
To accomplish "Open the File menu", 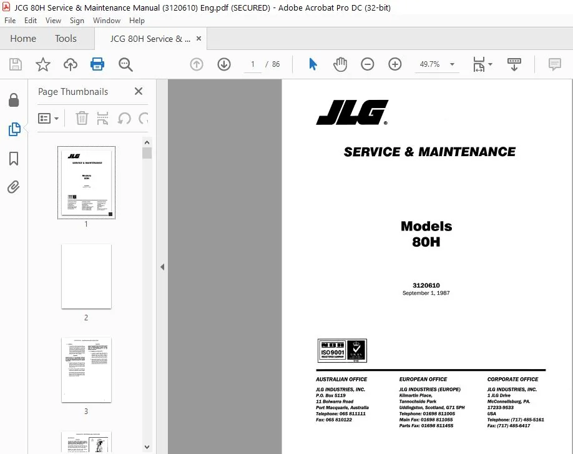I will [10, 21].
